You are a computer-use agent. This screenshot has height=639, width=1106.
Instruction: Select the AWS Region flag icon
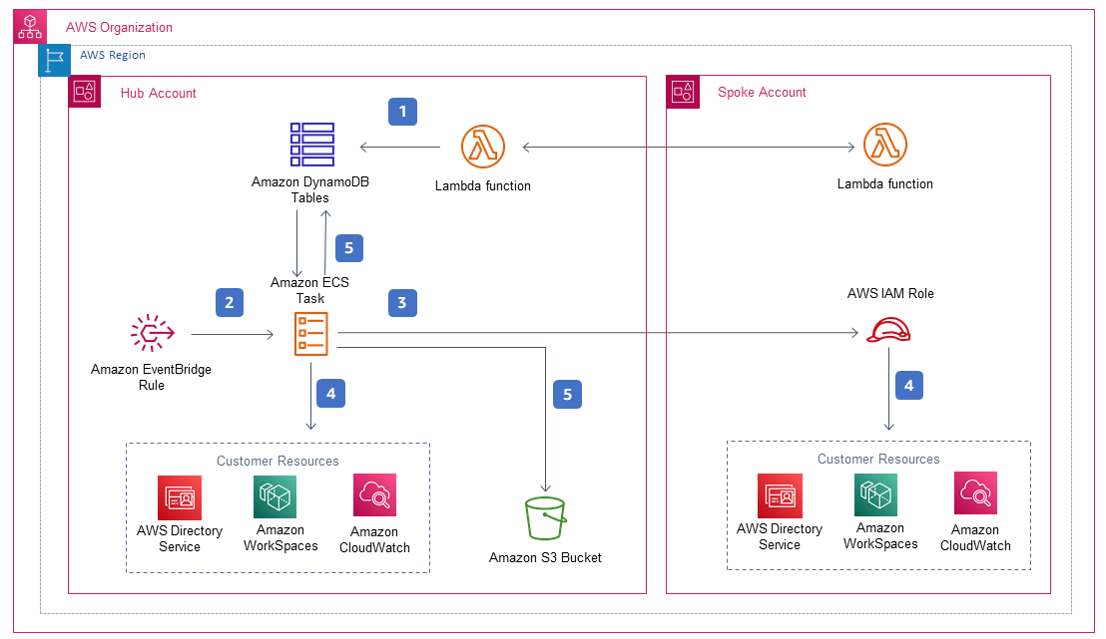(55, 61)
